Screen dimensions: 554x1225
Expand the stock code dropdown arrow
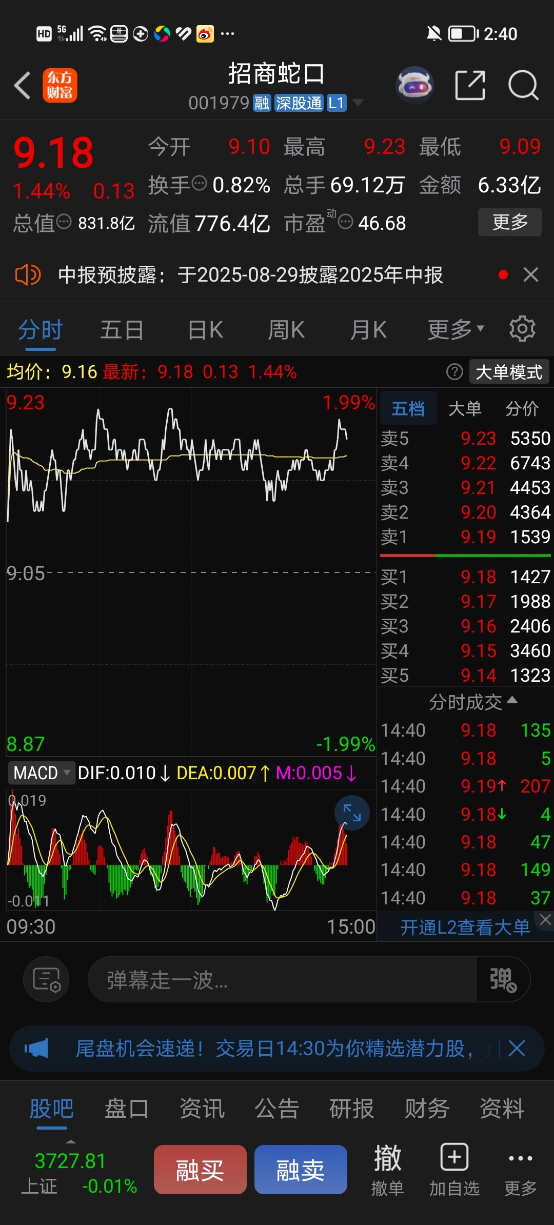(358, 103)
